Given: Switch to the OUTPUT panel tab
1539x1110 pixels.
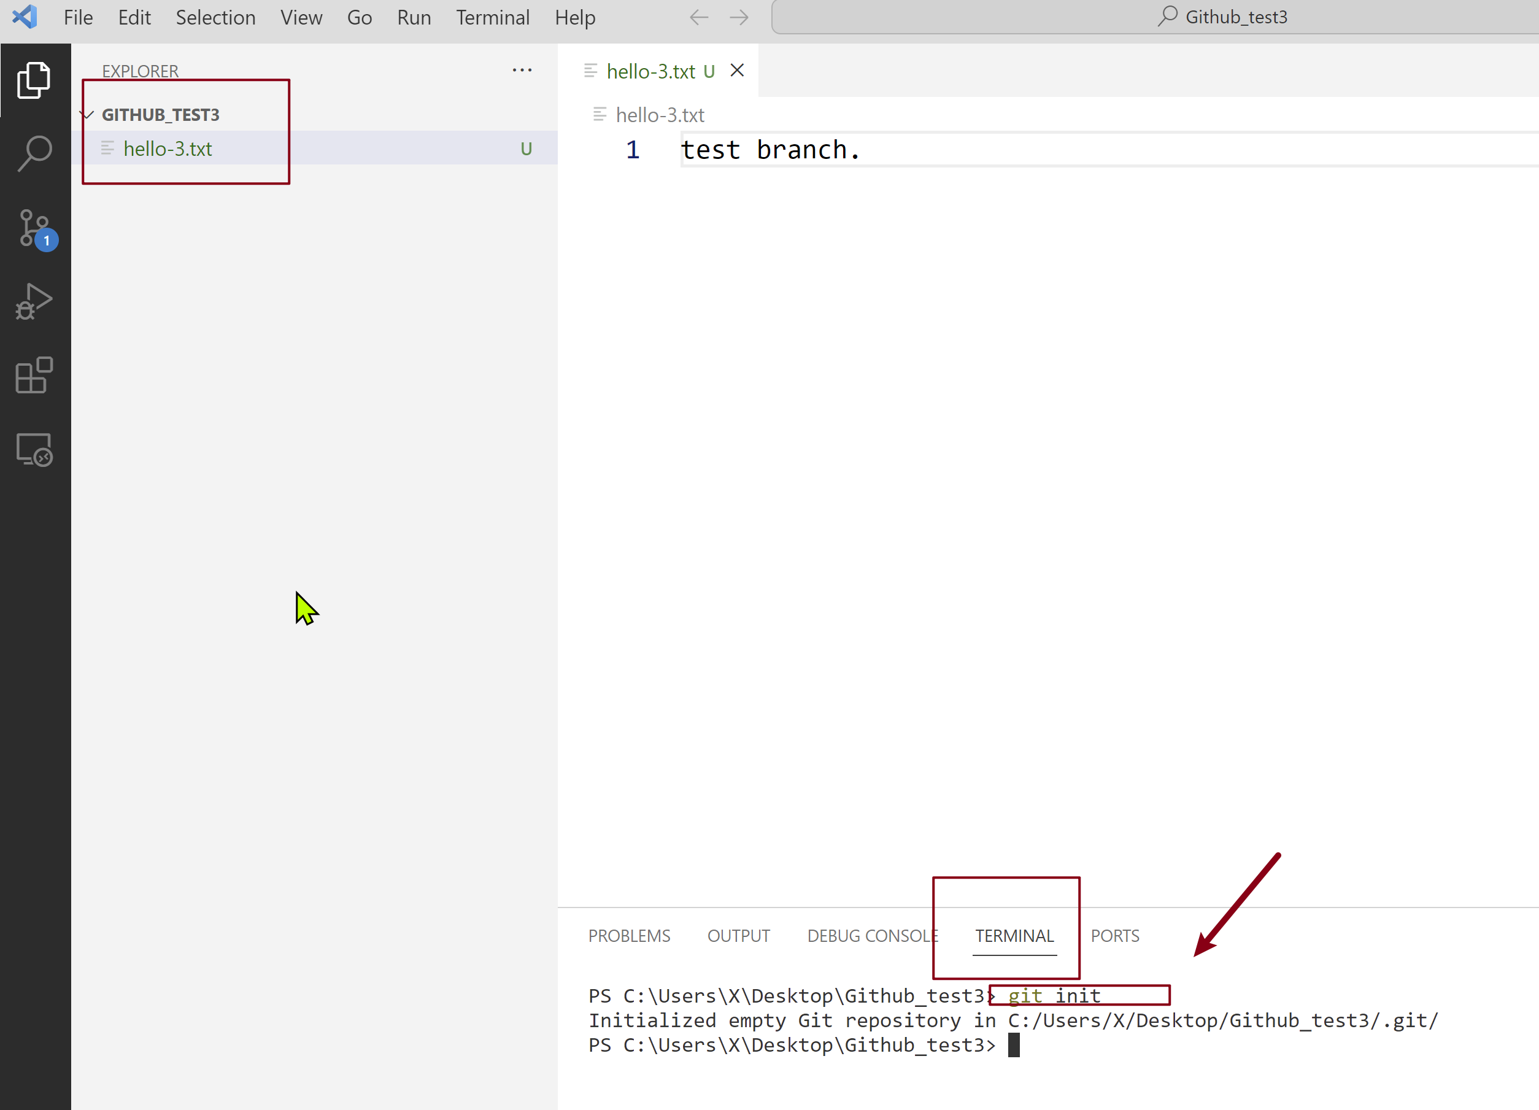Looking at the screenshot, I should (738, 936).
